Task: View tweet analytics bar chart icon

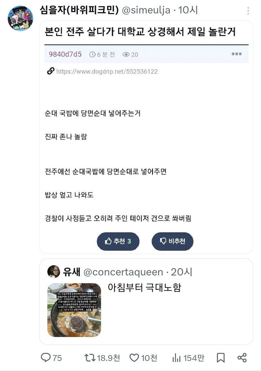Action: coord(177,358)
